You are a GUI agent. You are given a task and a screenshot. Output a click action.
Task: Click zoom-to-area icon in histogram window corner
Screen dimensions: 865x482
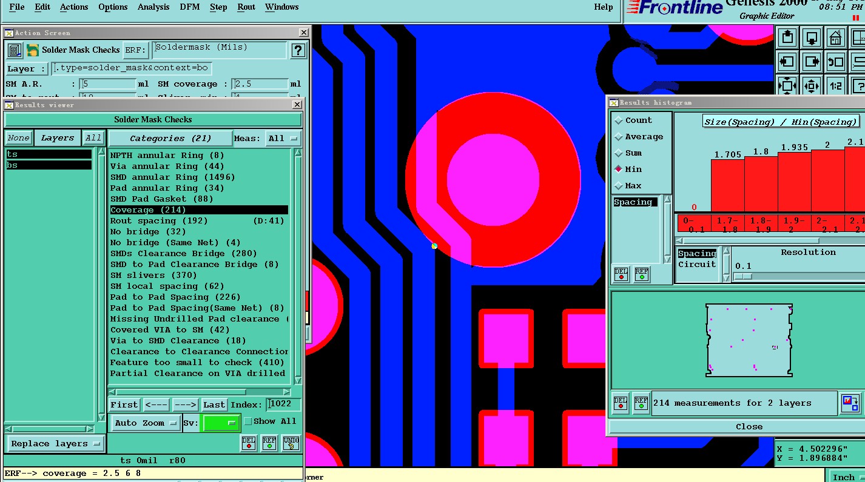[x=850, y=403]
